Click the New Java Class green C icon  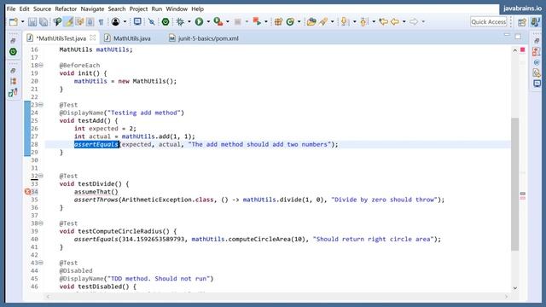(290, 22)
